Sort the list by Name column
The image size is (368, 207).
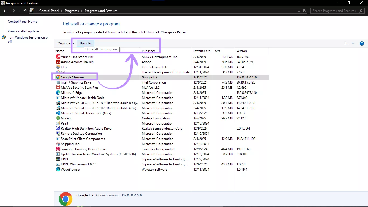(x=60, y=51)
